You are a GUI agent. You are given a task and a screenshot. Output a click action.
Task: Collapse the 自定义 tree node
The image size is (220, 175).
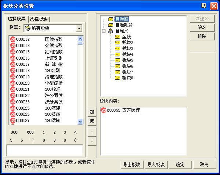(104, 31)
